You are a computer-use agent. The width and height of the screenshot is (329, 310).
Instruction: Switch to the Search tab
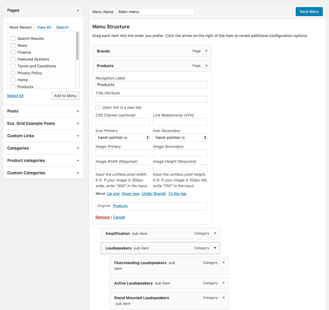click(62, 27)
